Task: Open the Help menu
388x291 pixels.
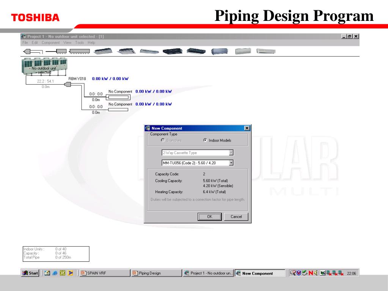Action: click(91, 42)
